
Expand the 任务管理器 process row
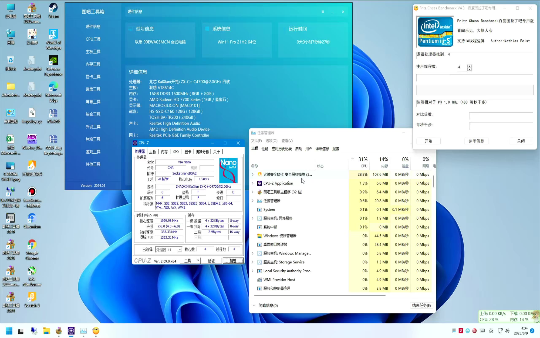[x=253, y=201]
